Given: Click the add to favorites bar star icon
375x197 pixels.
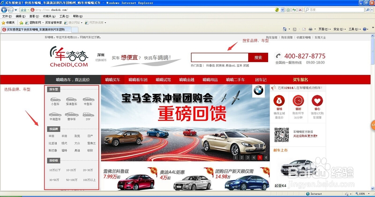Looking at the screenshot, I should click(21, 23).
